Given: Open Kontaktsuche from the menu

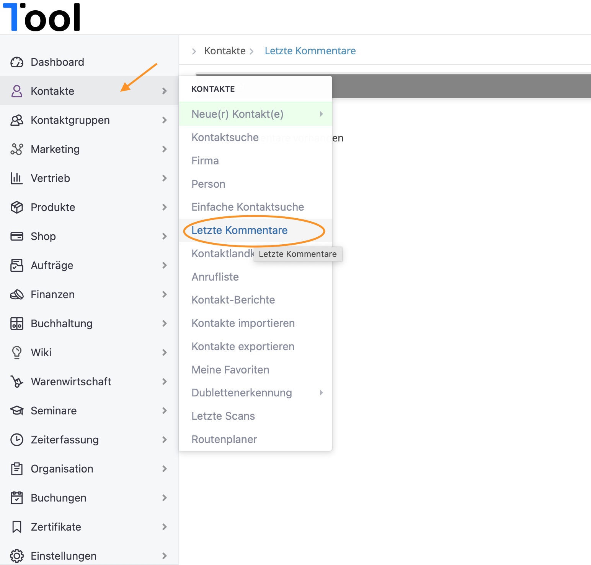Looking at the screenshot, I should [256, 137].
